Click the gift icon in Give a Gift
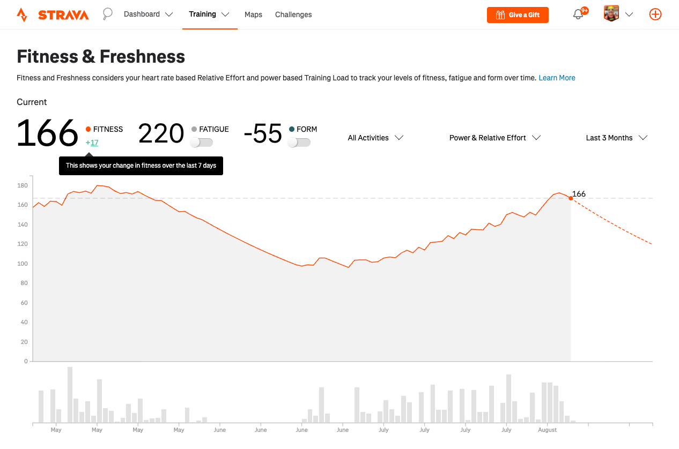The image size is (679, 449). click(x=500, y=15)
